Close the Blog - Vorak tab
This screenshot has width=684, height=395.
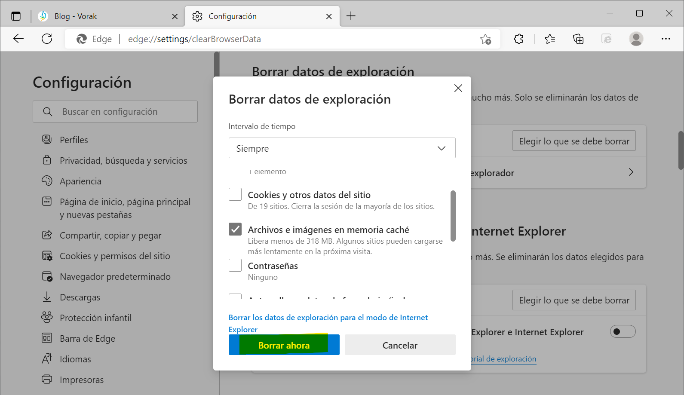(175, 16)
